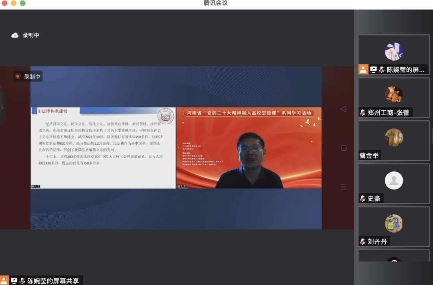Image resolution: width=433 pixels, height=285 pixels.
Task: Select 曹金举's avatar
Action: pyautogui.click(x=394, y=138)
